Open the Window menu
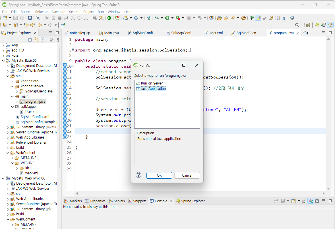 click(x=114, y=12)
